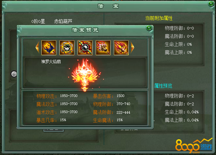
Task: Click the 8090 游戏 logo watermark
Action: 194,146
